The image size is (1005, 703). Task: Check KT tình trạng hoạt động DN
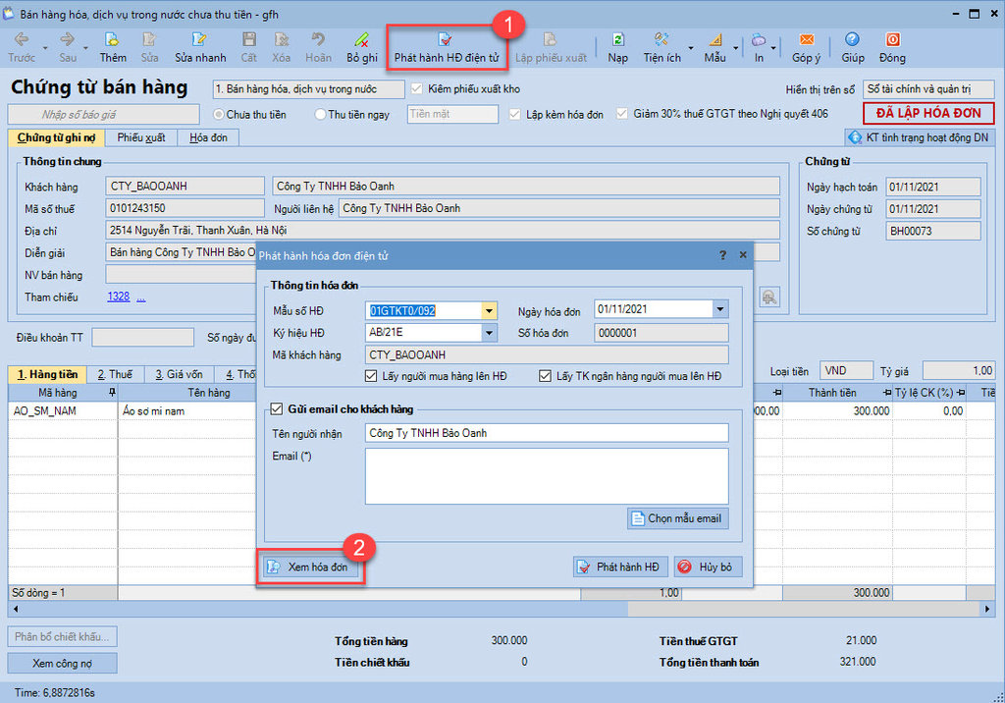919,137
